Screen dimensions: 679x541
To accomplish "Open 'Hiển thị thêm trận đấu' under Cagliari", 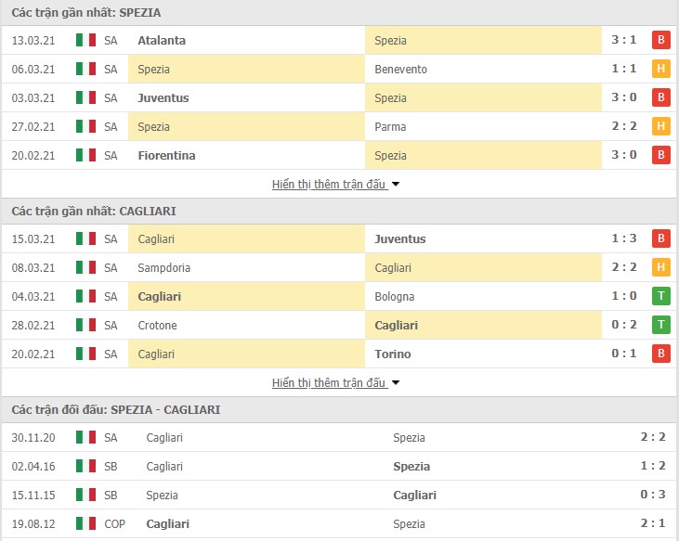I will pyautogui.click(x=329, y=383).
